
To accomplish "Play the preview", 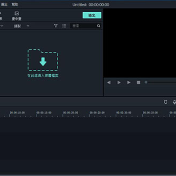I will point(129,83).
